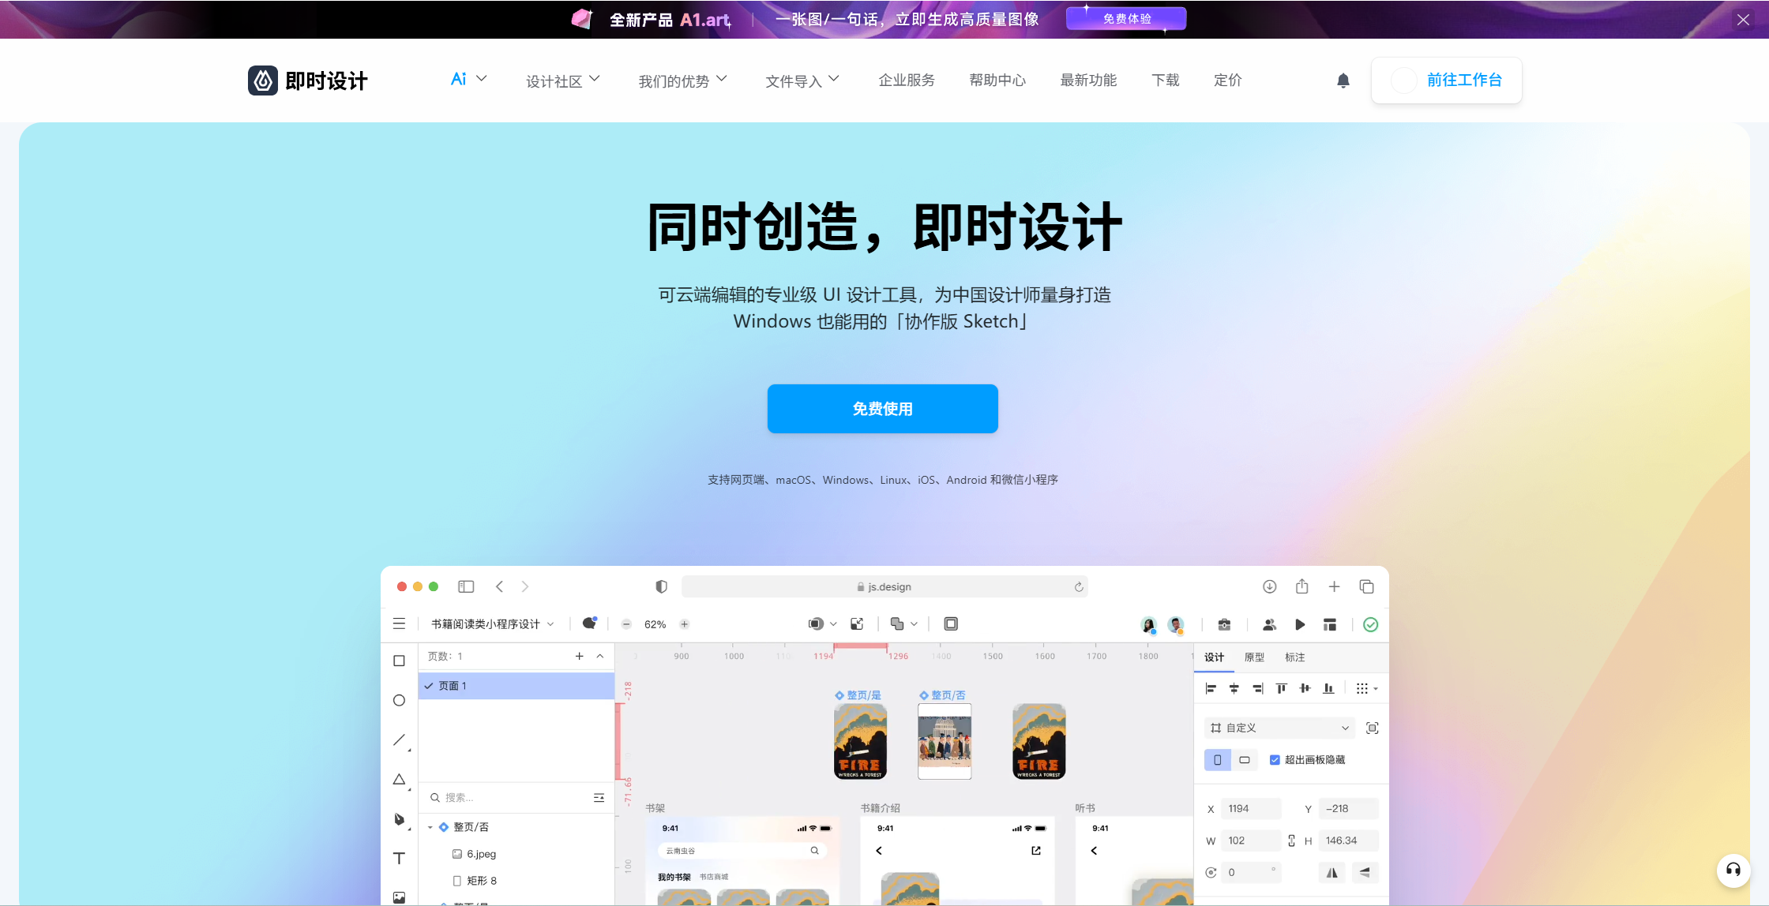This screenshot has width=1769, height=906.
Task: Open 定价 in navigation
Action: (x=1228, y=80)
